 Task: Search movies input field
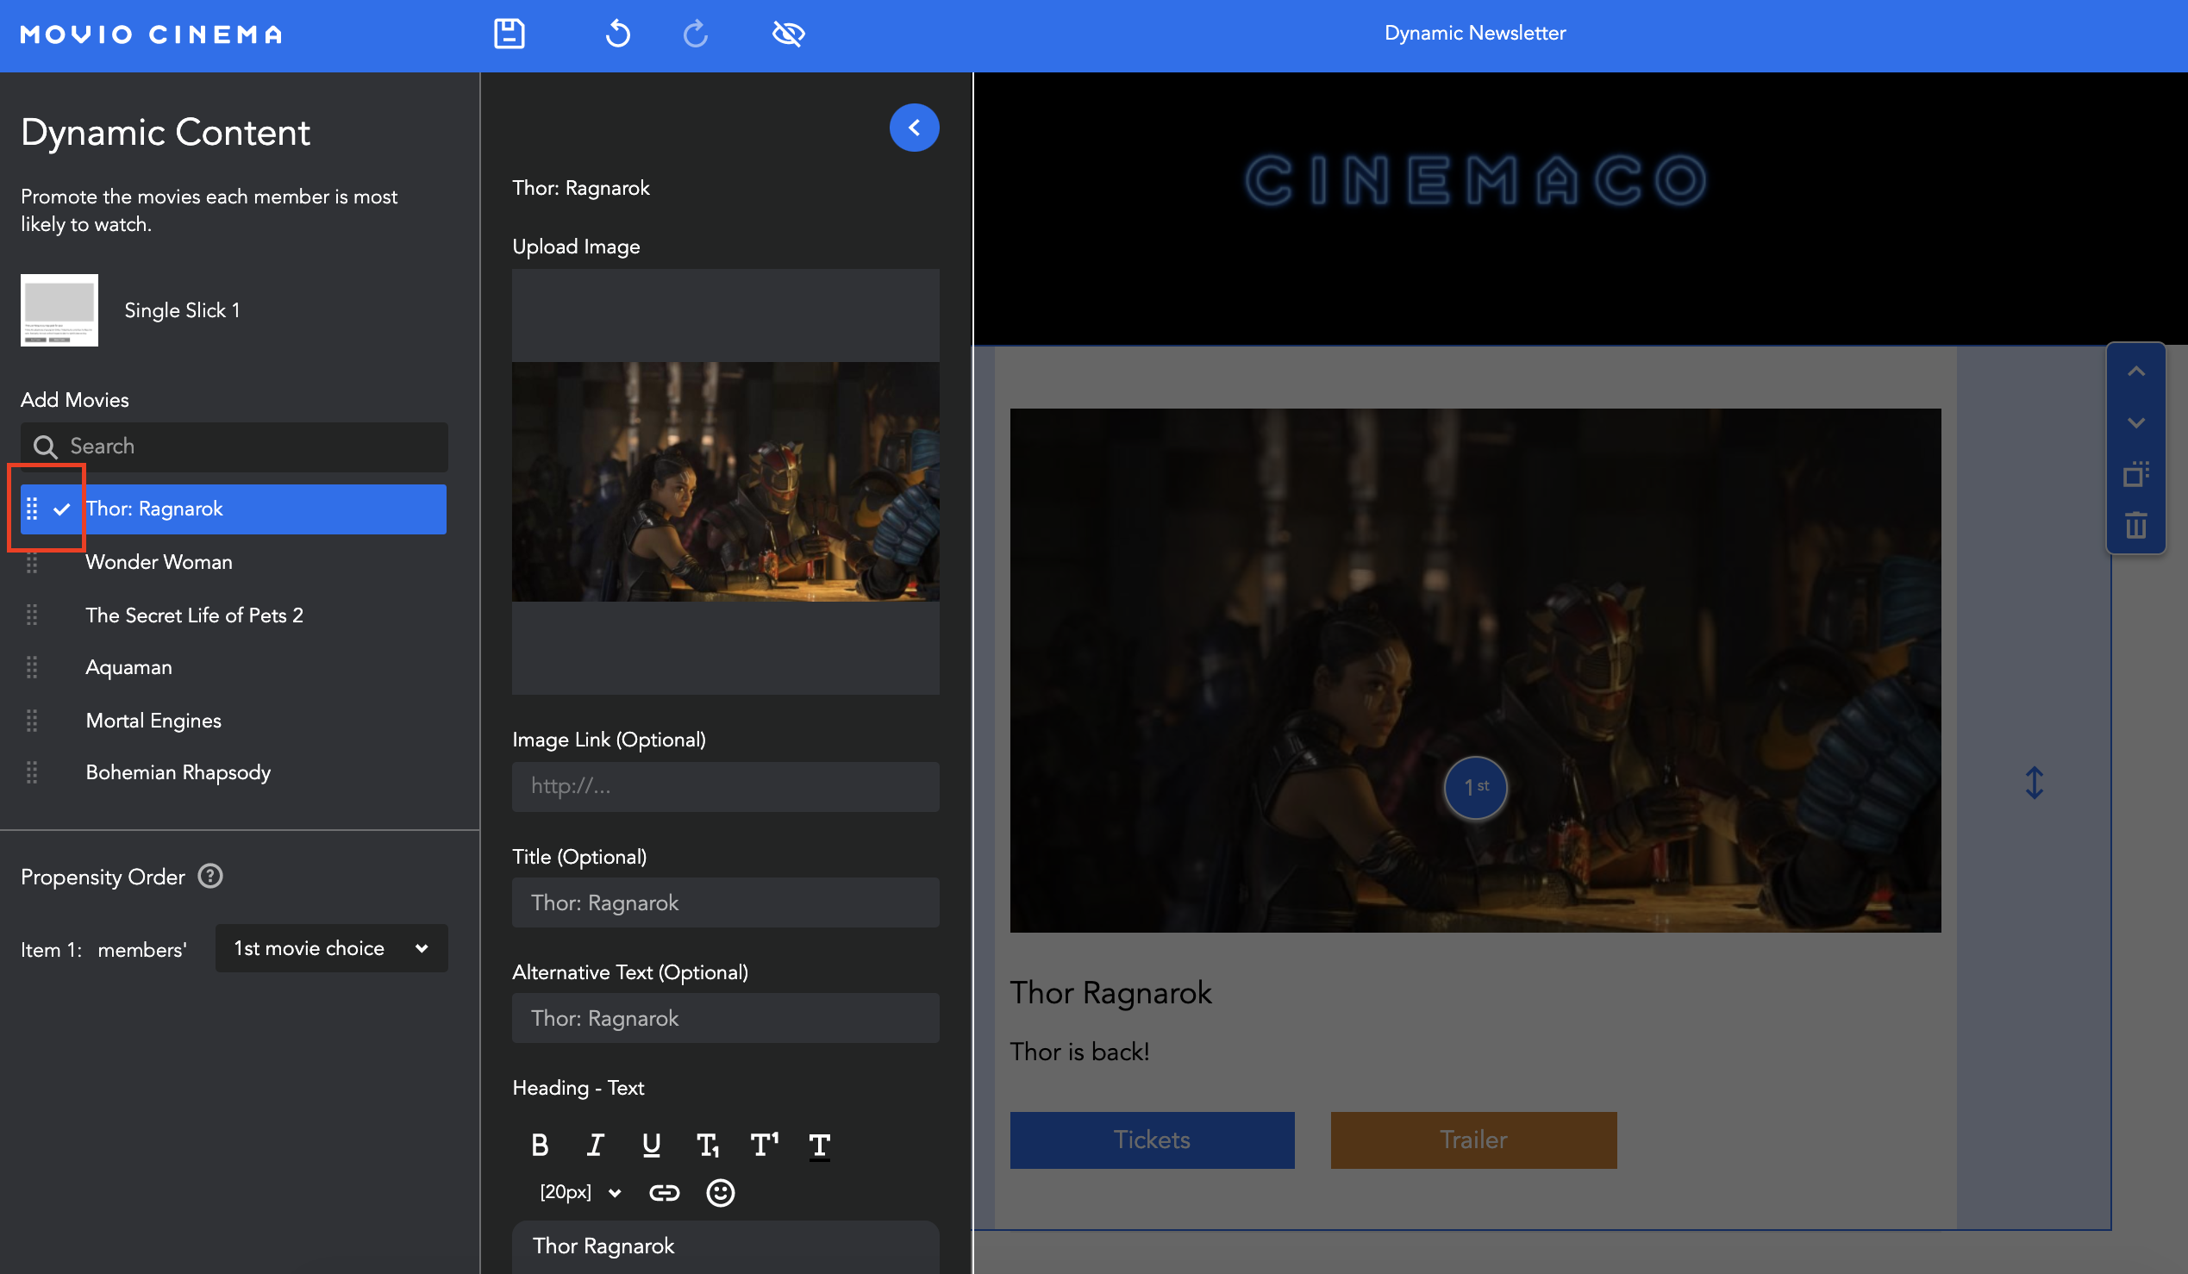click(234, 447)
